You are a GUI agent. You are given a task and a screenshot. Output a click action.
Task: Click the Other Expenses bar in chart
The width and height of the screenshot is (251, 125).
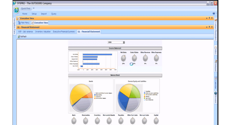[91, 64]
